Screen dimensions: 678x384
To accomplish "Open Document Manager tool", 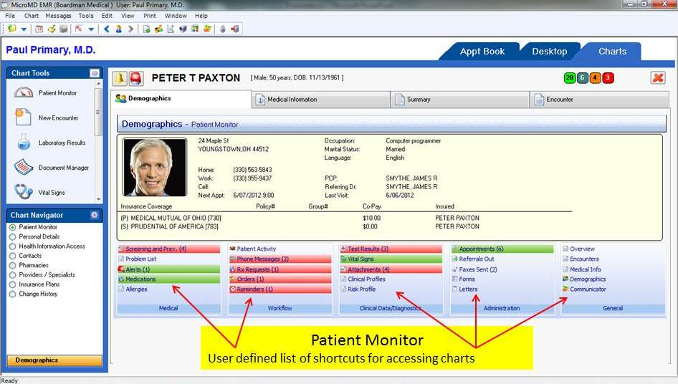I will pos(52,168).
